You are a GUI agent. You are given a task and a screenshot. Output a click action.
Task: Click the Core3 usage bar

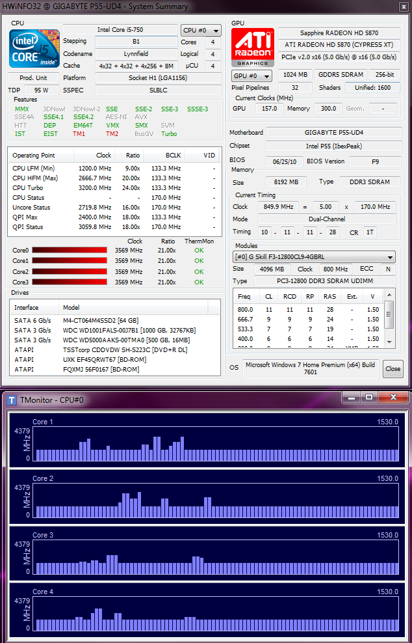click(70, 282)
